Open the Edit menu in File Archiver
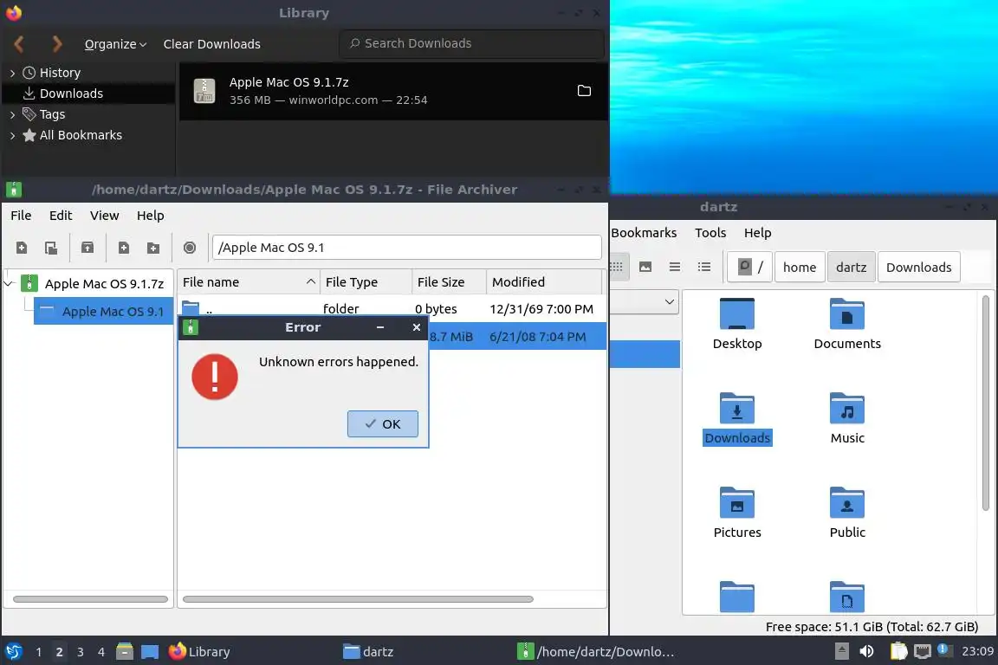 point(61,215)
